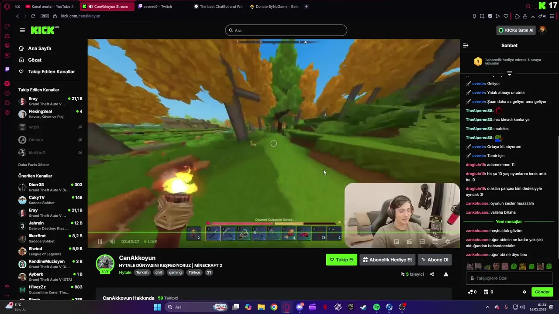This screenshot has width=559, height=314.
Task: Go to the Kick logo home
Action: (45, 30)
